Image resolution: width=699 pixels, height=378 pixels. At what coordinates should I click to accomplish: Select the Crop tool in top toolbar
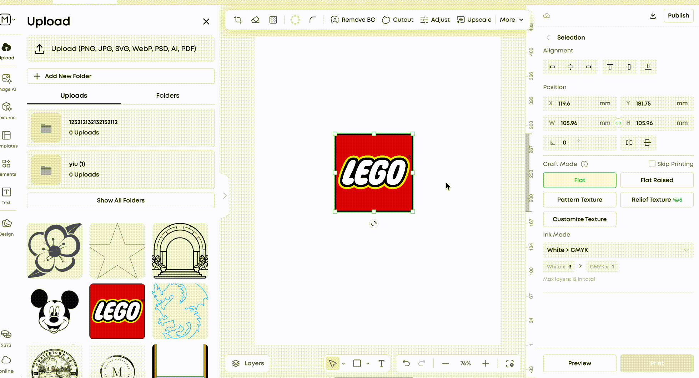(238, 20)
